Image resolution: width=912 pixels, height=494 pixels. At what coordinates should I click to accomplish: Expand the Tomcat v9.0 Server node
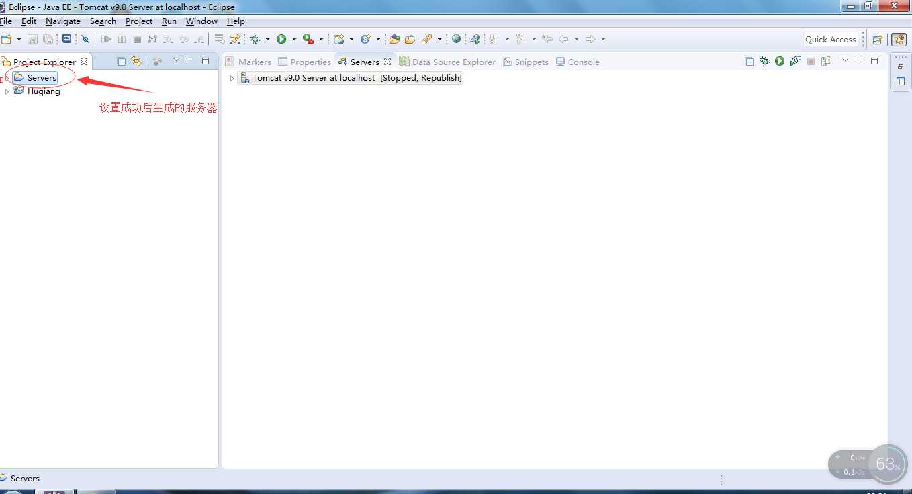(232, 78)
